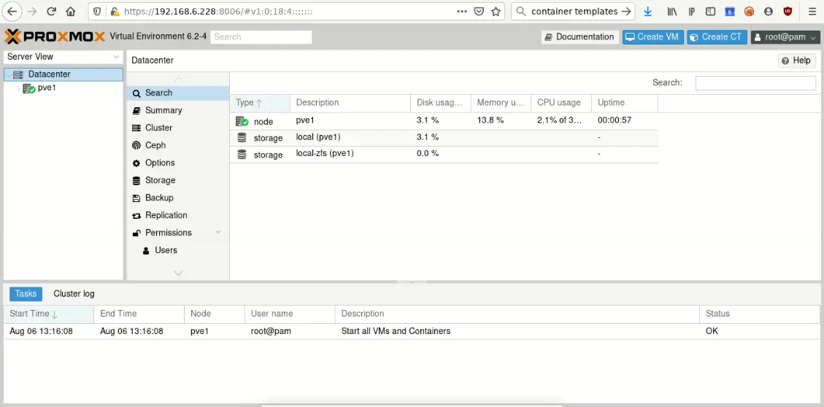
Task: Open the root@pam user menu
Action: (785, 36)
